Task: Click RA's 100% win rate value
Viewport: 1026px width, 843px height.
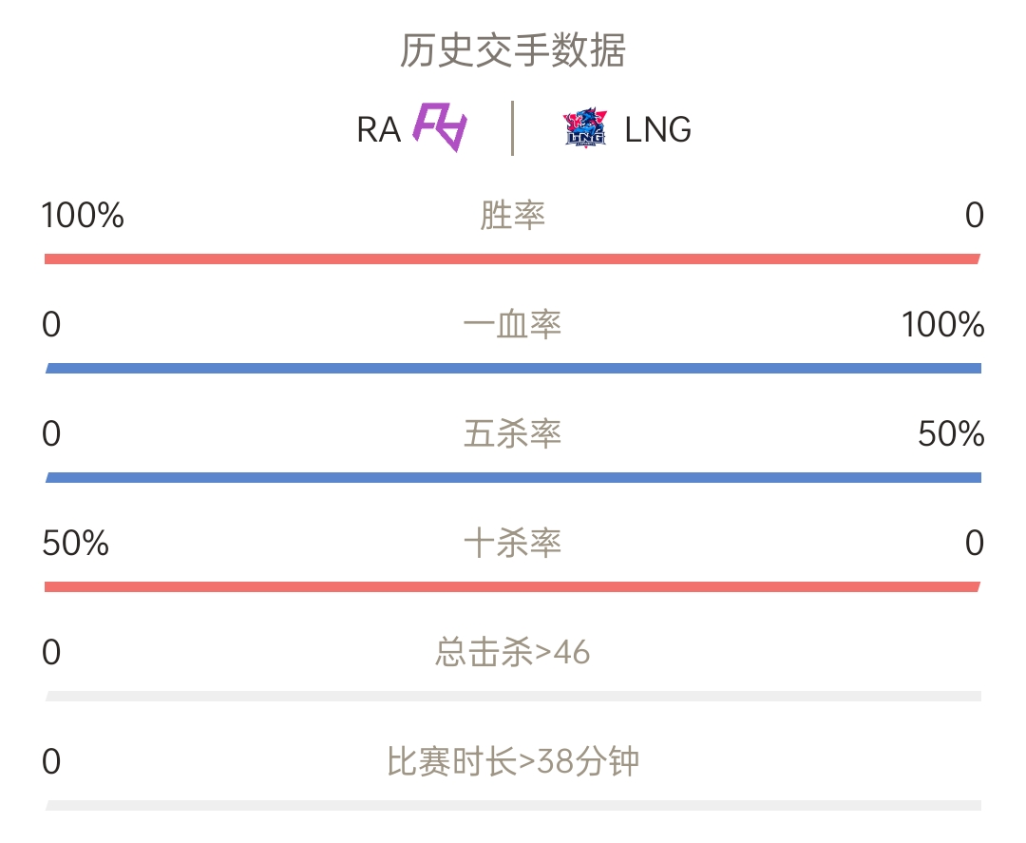Action: [x=83, y=216]
